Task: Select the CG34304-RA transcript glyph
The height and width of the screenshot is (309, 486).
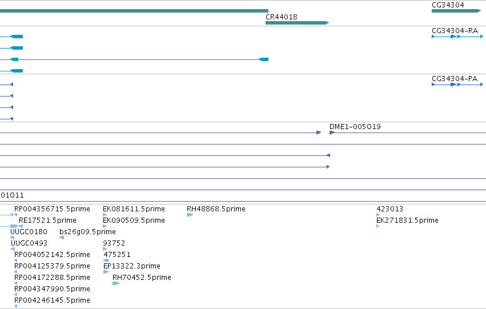Action: tap(457, 37)
